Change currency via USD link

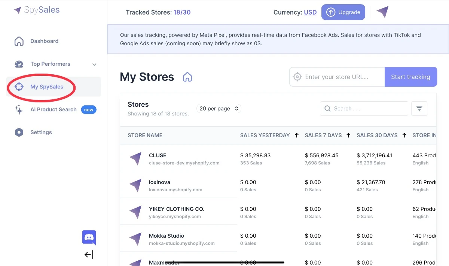[x=310, y=12]
